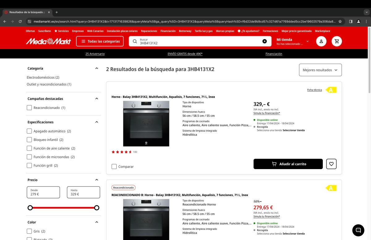Open ¿Te ayudamos? help menu

(x=249, y=31)
